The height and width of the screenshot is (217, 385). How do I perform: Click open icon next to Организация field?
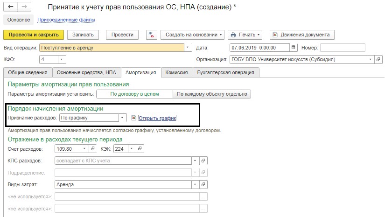tap(378, 59)
